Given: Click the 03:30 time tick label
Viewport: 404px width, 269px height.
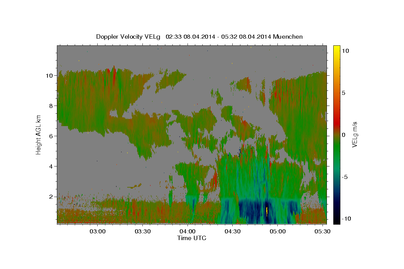Looking at the screenshot, I should click(142, 232).
